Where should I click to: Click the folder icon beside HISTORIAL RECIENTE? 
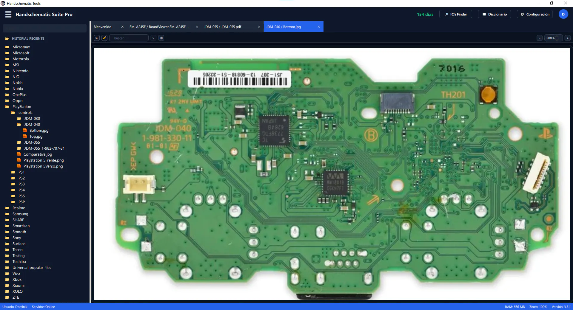(x=7, y=38)
